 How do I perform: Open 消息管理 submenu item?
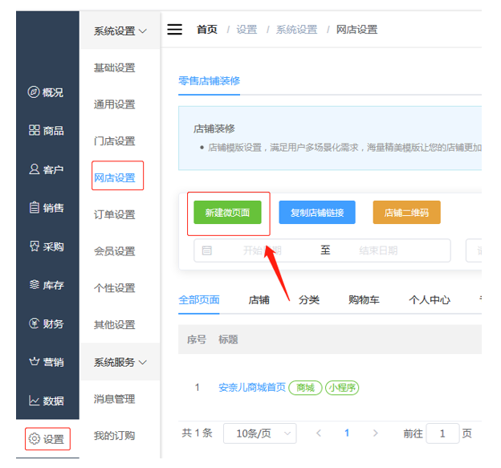coord(114,399)
